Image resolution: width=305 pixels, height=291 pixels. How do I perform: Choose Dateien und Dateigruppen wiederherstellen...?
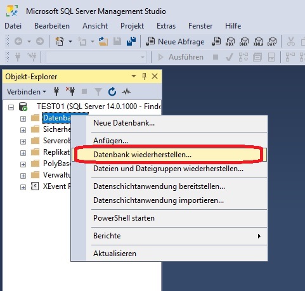[x=169, y=169]
